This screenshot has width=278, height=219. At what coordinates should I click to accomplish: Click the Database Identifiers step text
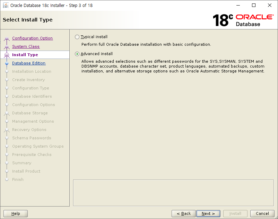point(32,96)
